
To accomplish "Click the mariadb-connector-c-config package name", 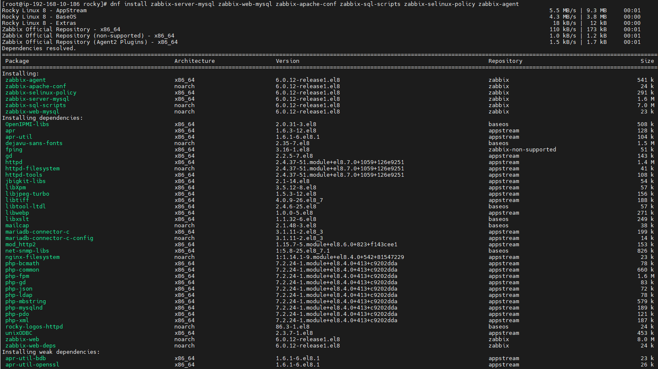I will (x=49, y=238).
